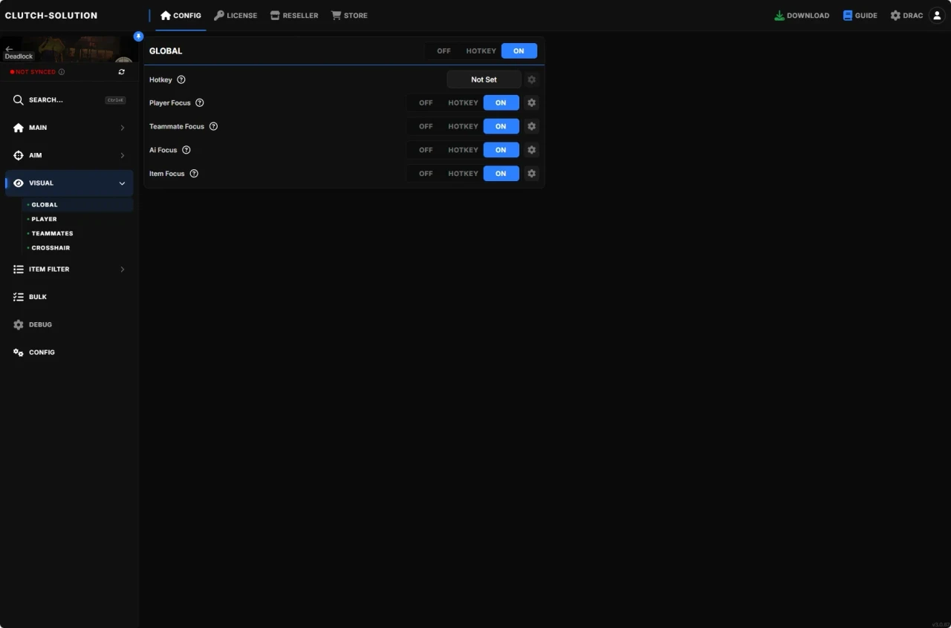Click the back arrow above Deadlock
The height and width of the screenshot is (628, 951).
pyautogui.click(x=9, y=48)
